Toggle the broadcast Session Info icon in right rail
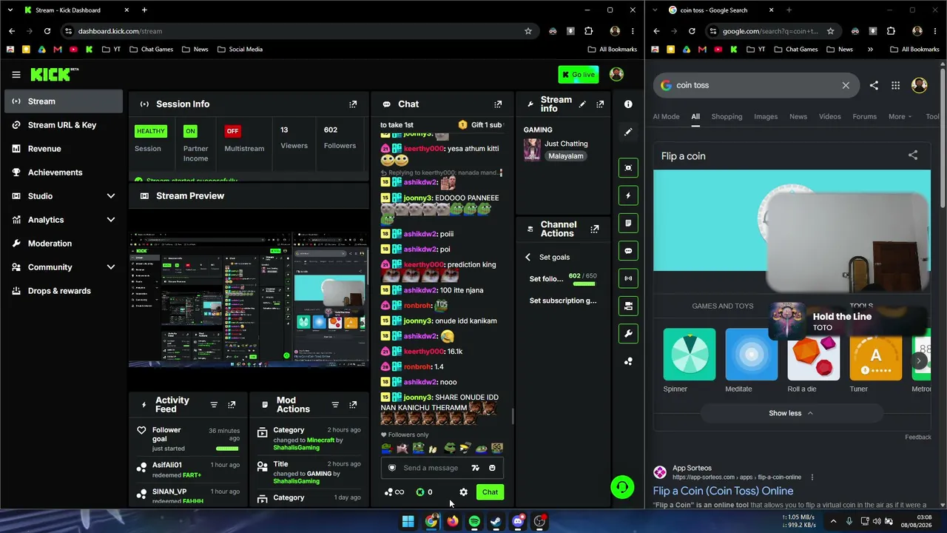Screen dimensions: 947x533 (x=628, y=278)
